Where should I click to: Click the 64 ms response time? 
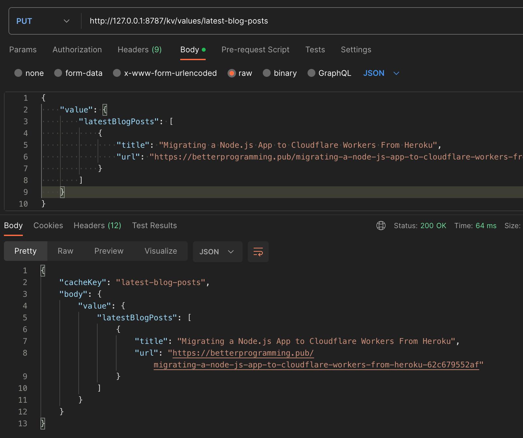tap(486, 226)
